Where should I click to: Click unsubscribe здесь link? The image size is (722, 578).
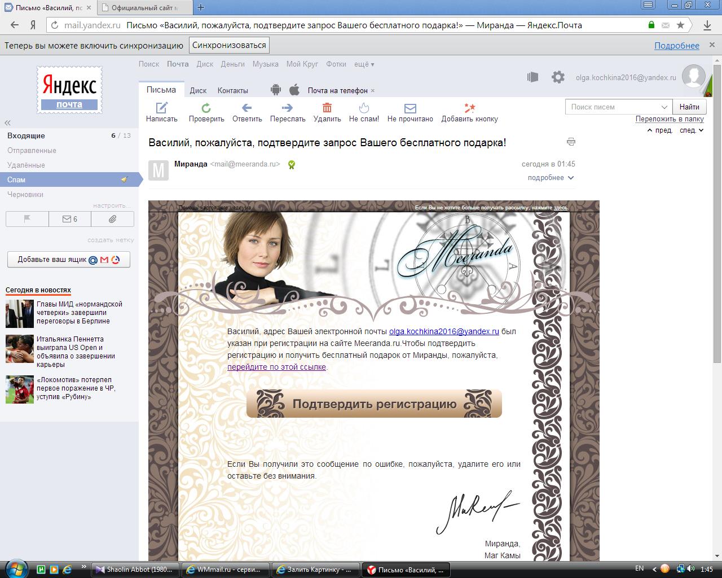pyautogui.click(x=560, y=208)
